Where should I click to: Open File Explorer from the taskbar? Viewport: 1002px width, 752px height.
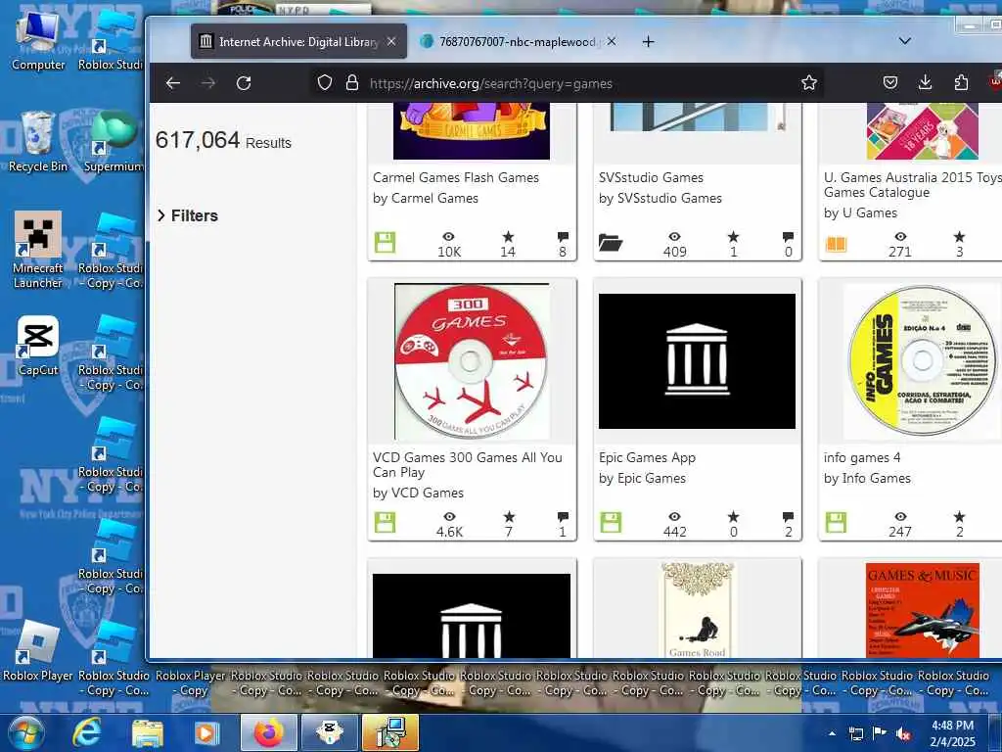(148, 732)
